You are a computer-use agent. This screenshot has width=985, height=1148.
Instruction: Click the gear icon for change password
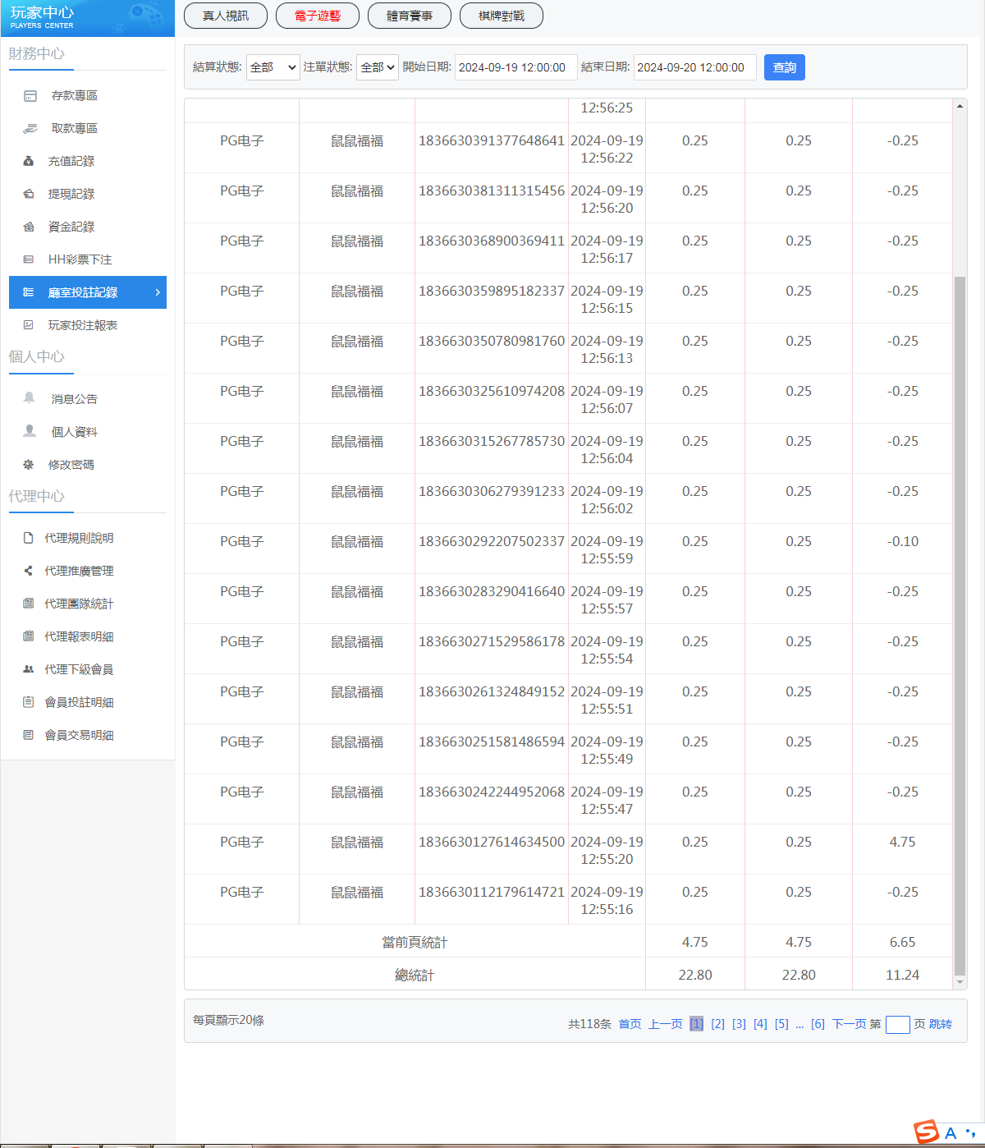tap(29, 465)
